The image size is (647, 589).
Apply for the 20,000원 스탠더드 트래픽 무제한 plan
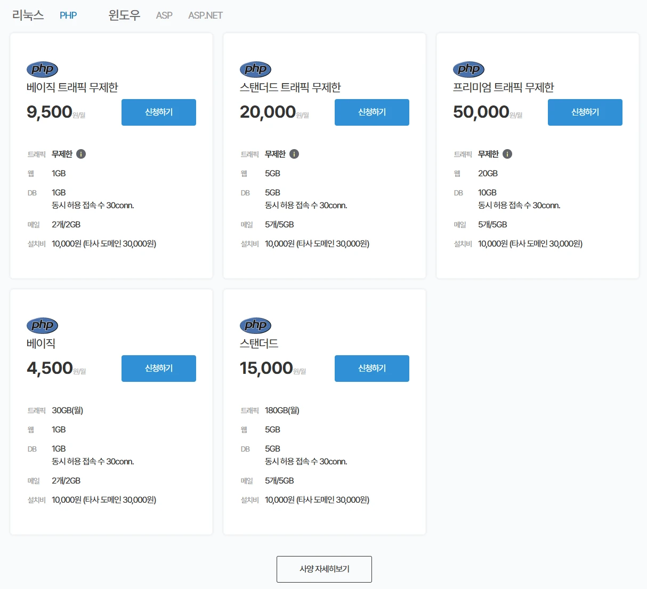[372, 112]
